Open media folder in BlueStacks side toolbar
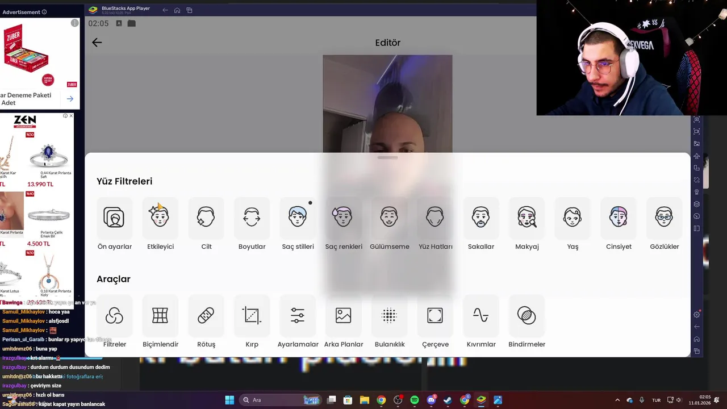The width and height of the screenshot is (727, 409). pyautogui.click(x=697, y=144)
